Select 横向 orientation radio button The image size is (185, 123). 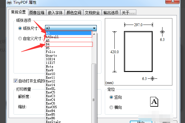tap(111, 107)
